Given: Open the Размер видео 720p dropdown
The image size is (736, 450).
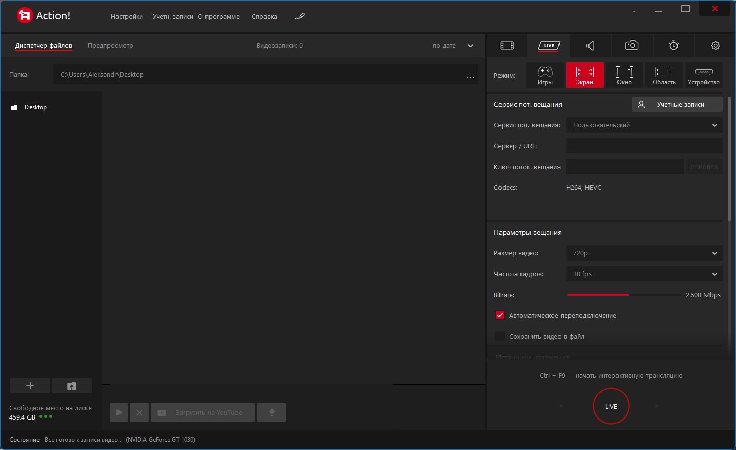Looking at the screenshot, I should click(x=644, y=253).
